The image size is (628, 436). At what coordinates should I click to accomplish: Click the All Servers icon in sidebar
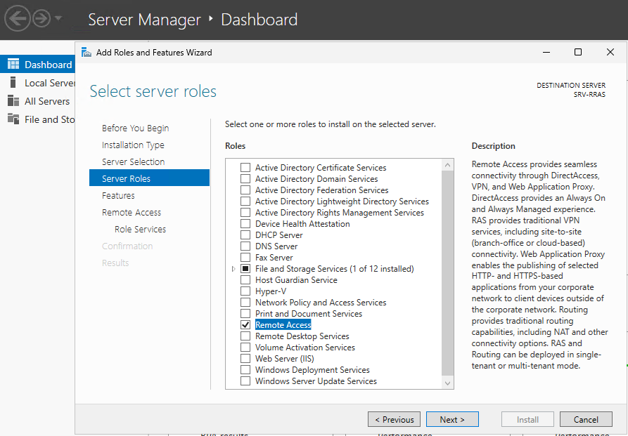[13, 101]
